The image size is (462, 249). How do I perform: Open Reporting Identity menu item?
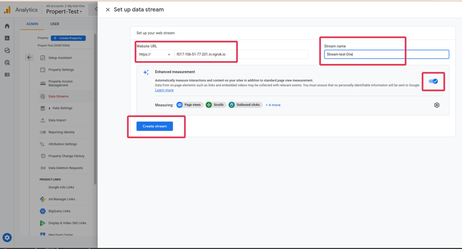click(x=62, y=133)
